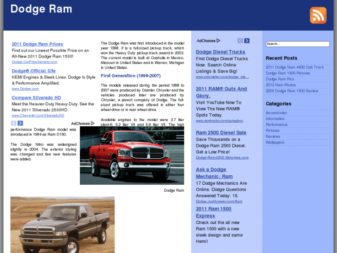Show previous ads under Compare Silverado HD
Image resolution: width=337 pixels, height=253 pixels.
[13, 123]
